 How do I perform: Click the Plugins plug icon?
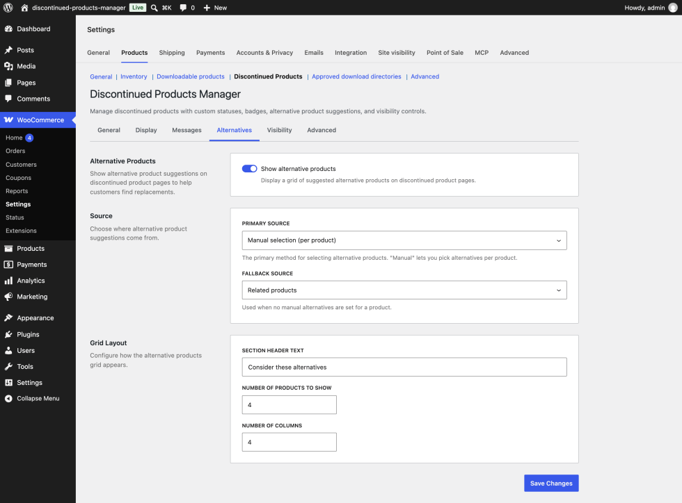[8, 334]
